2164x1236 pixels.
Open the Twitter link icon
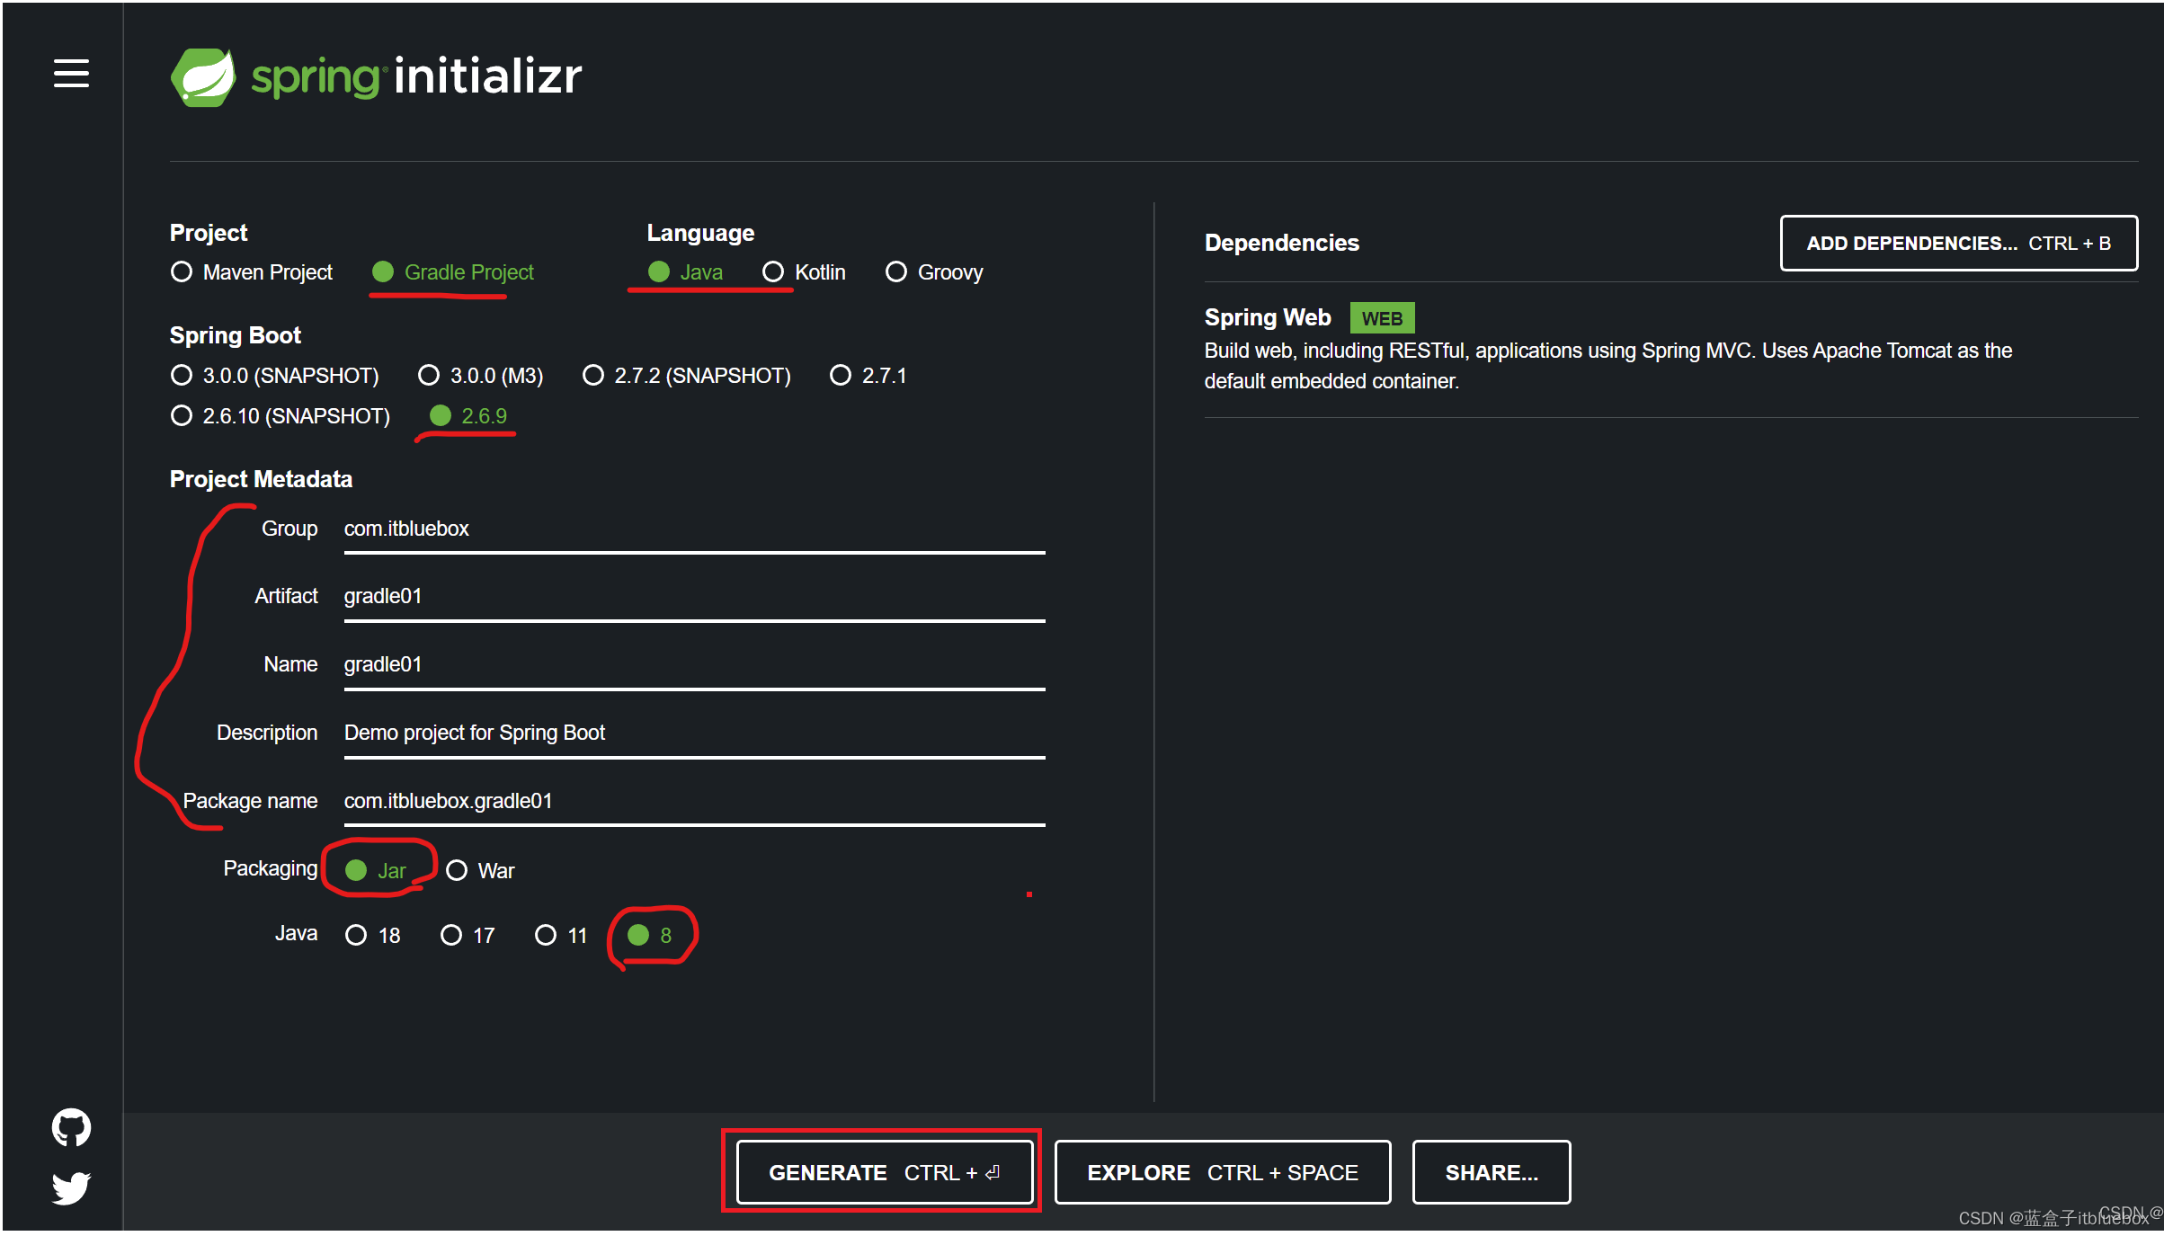(x=71, y=1187)
